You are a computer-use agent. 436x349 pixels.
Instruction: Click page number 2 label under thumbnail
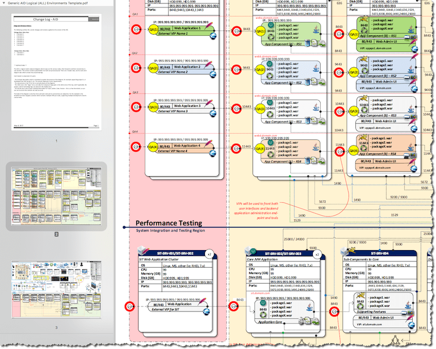click(x=56, y=234)
